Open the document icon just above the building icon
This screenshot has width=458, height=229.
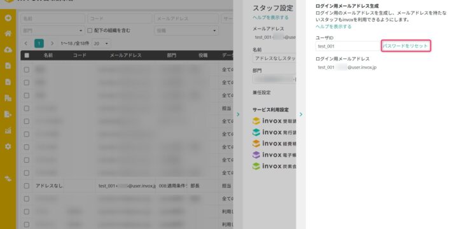8,82
